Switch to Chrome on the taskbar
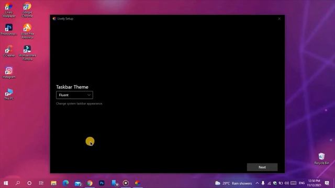The width and height of the screenshot is (335, 188). pyautogui.click(x=90, y=183)
